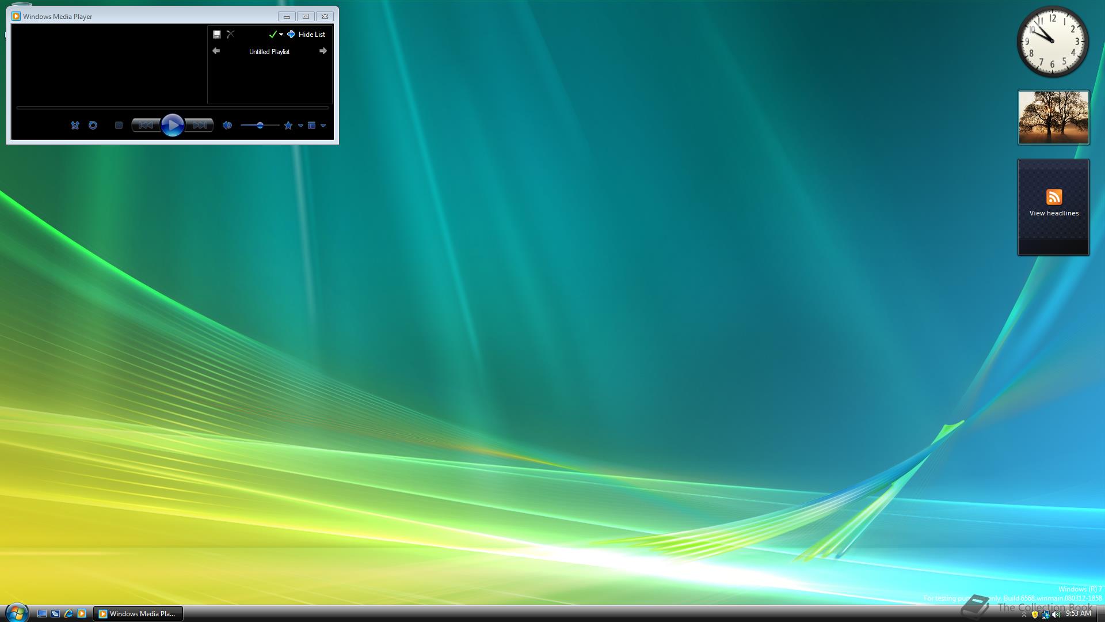Open the dropdown arrow beside the green checkmark
1105x622 pixels.
(281, 35)
